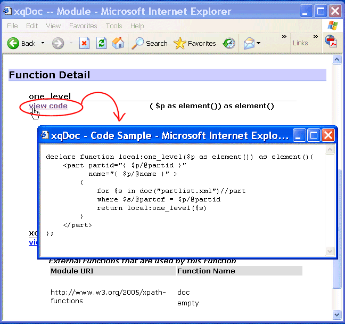345x324 pixels.
Task: Expand the Links bar overflow chevron
Action: pos(316,37)
